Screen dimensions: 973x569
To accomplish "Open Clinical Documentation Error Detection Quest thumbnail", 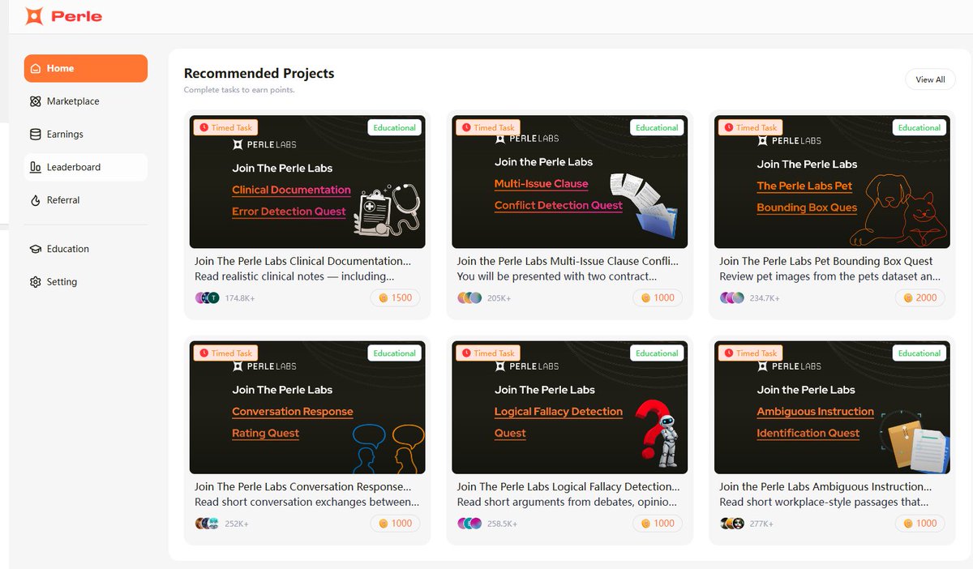I will click(x=307, y=182).
